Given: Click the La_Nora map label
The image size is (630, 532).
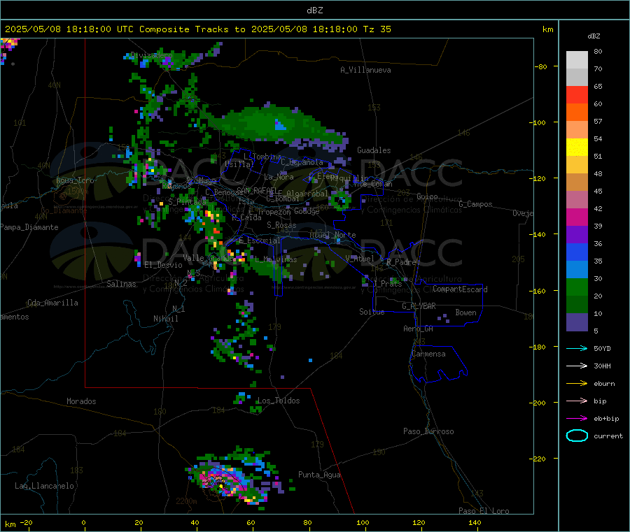Looking at the screenshot, I should (x=279, y=177).
